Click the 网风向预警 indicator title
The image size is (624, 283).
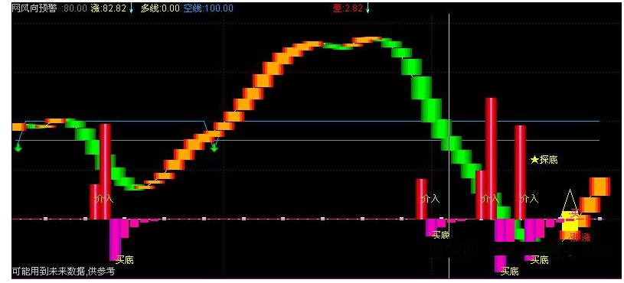point(34,8)
